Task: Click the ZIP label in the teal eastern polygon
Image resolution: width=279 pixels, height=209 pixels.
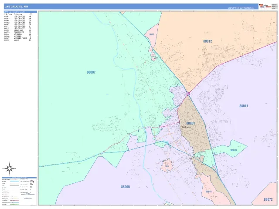Action: point(234,150)
